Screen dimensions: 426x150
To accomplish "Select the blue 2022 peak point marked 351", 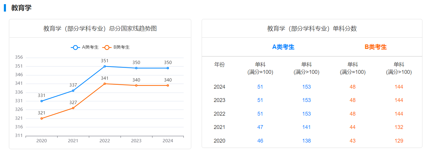I will coord(105,66).
